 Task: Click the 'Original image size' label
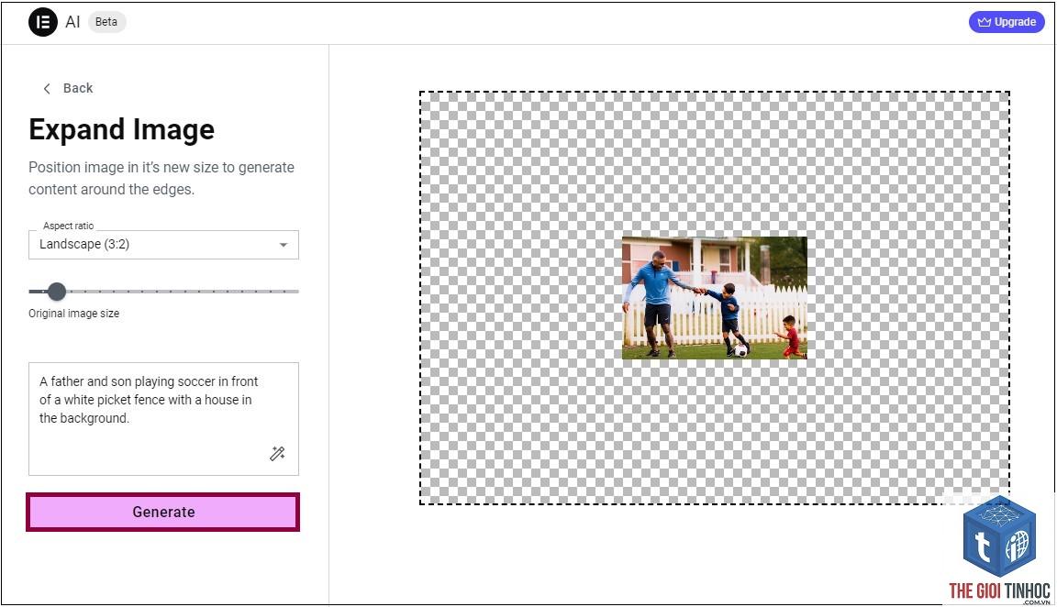(x=73, y=314)
